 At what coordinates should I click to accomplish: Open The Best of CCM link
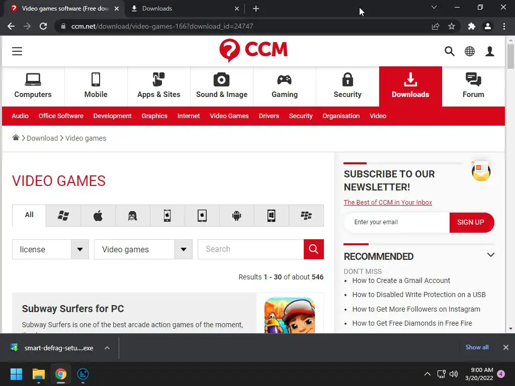pyautogui.click(x=388, y=202)
